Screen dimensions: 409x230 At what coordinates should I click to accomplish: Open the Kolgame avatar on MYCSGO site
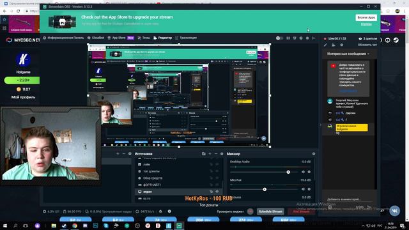[x=23, y=59]
